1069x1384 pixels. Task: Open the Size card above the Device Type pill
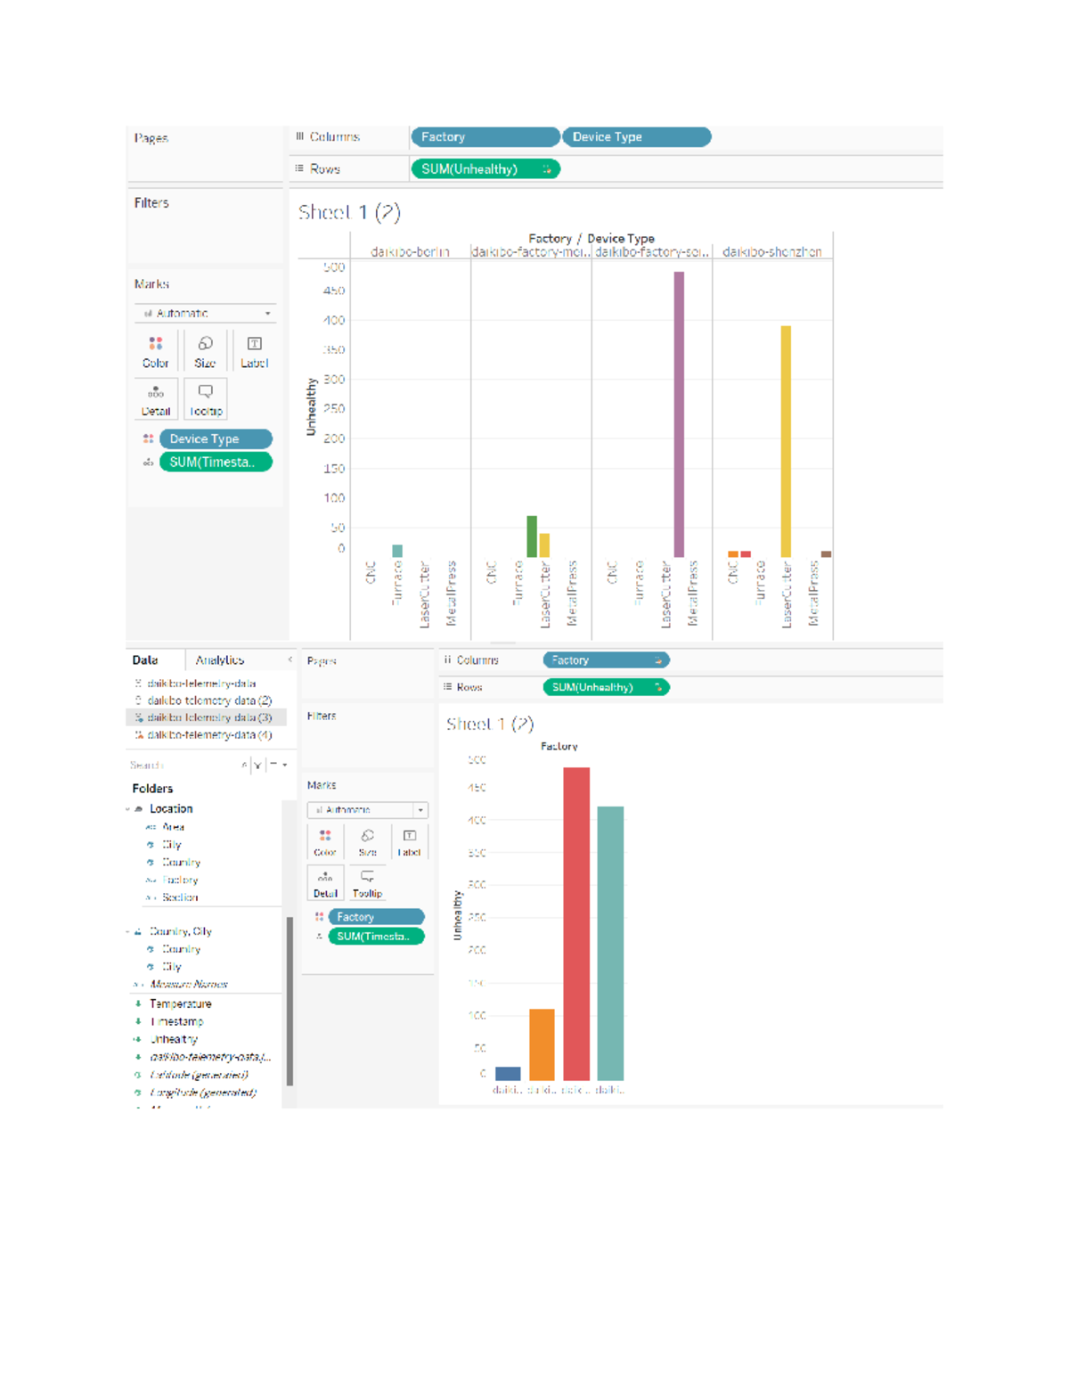point(205,351)
